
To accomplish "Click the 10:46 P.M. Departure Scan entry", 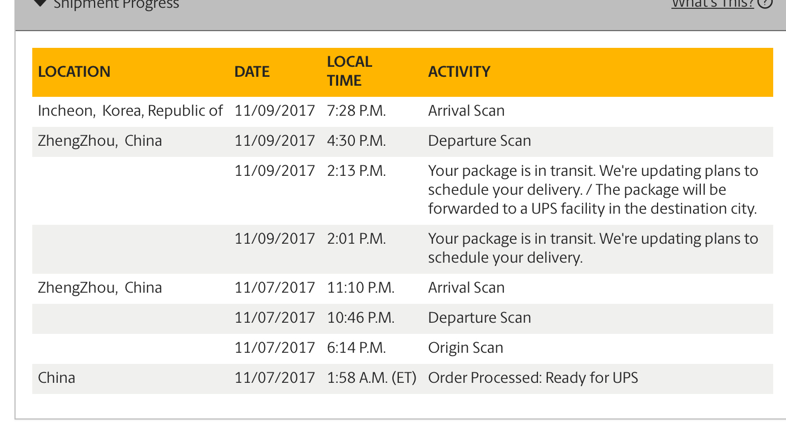I will tap(479, 318).
